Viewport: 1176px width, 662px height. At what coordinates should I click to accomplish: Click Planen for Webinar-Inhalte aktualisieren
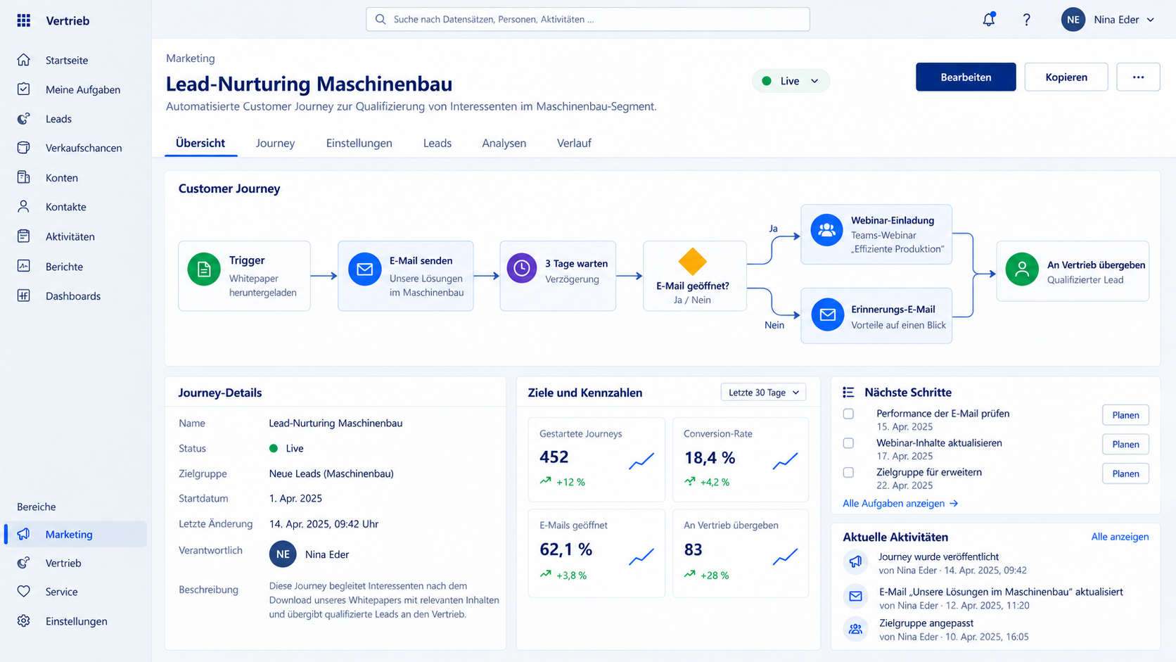(x=1125, y=444)
